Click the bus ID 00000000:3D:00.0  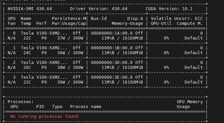pyautogui.click(x=112, y=63)
